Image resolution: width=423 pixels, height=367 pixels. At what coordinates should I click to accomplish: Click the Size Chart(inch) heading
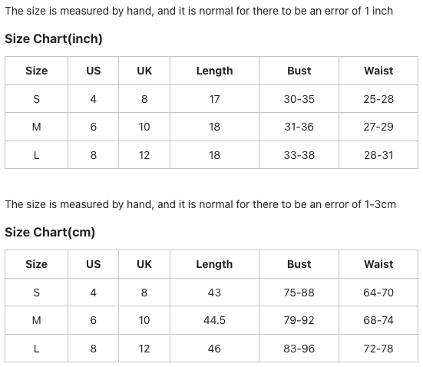[x=54, y=38]
